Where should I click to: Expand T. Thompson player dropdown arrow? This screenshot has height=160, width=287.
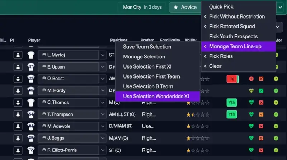103,114
